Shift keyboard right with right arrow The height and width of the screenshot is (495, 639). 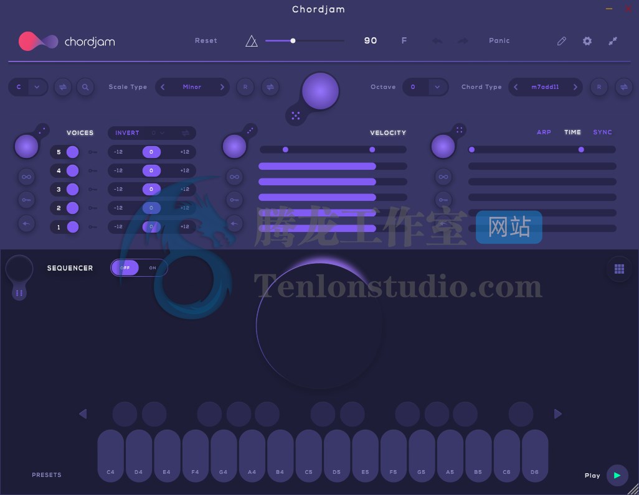(x=558, y=414)
